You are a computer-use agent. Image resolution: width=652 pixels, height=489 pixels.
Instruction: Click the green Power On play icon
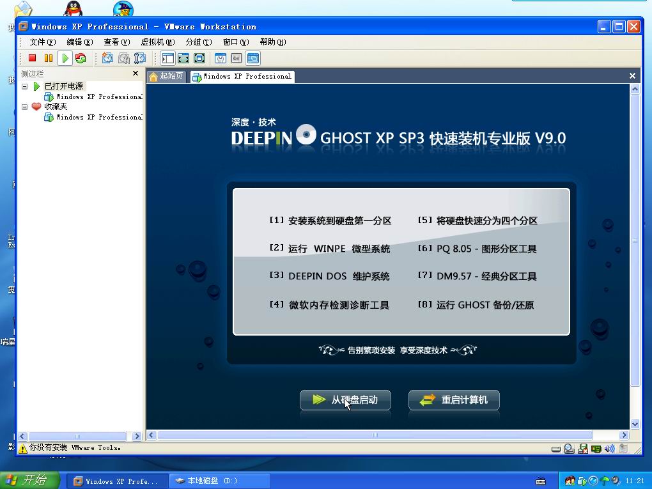[65, 58]
